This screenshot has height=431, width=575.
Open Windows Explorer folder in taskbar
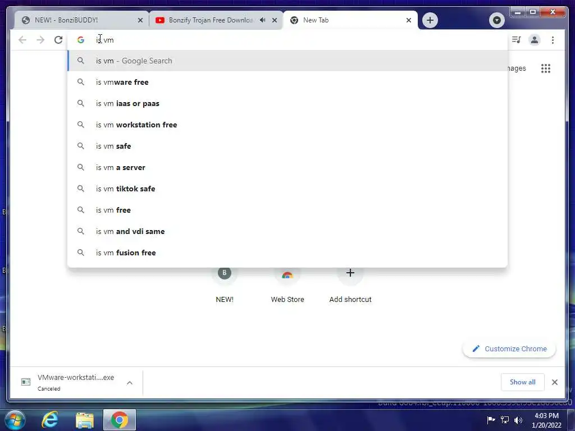(85, 420)
